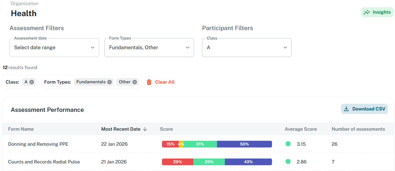Click the sort arrow on Most Recent Date
The image size is (395, 171).
pyautogui.click(x=145, y=129)
